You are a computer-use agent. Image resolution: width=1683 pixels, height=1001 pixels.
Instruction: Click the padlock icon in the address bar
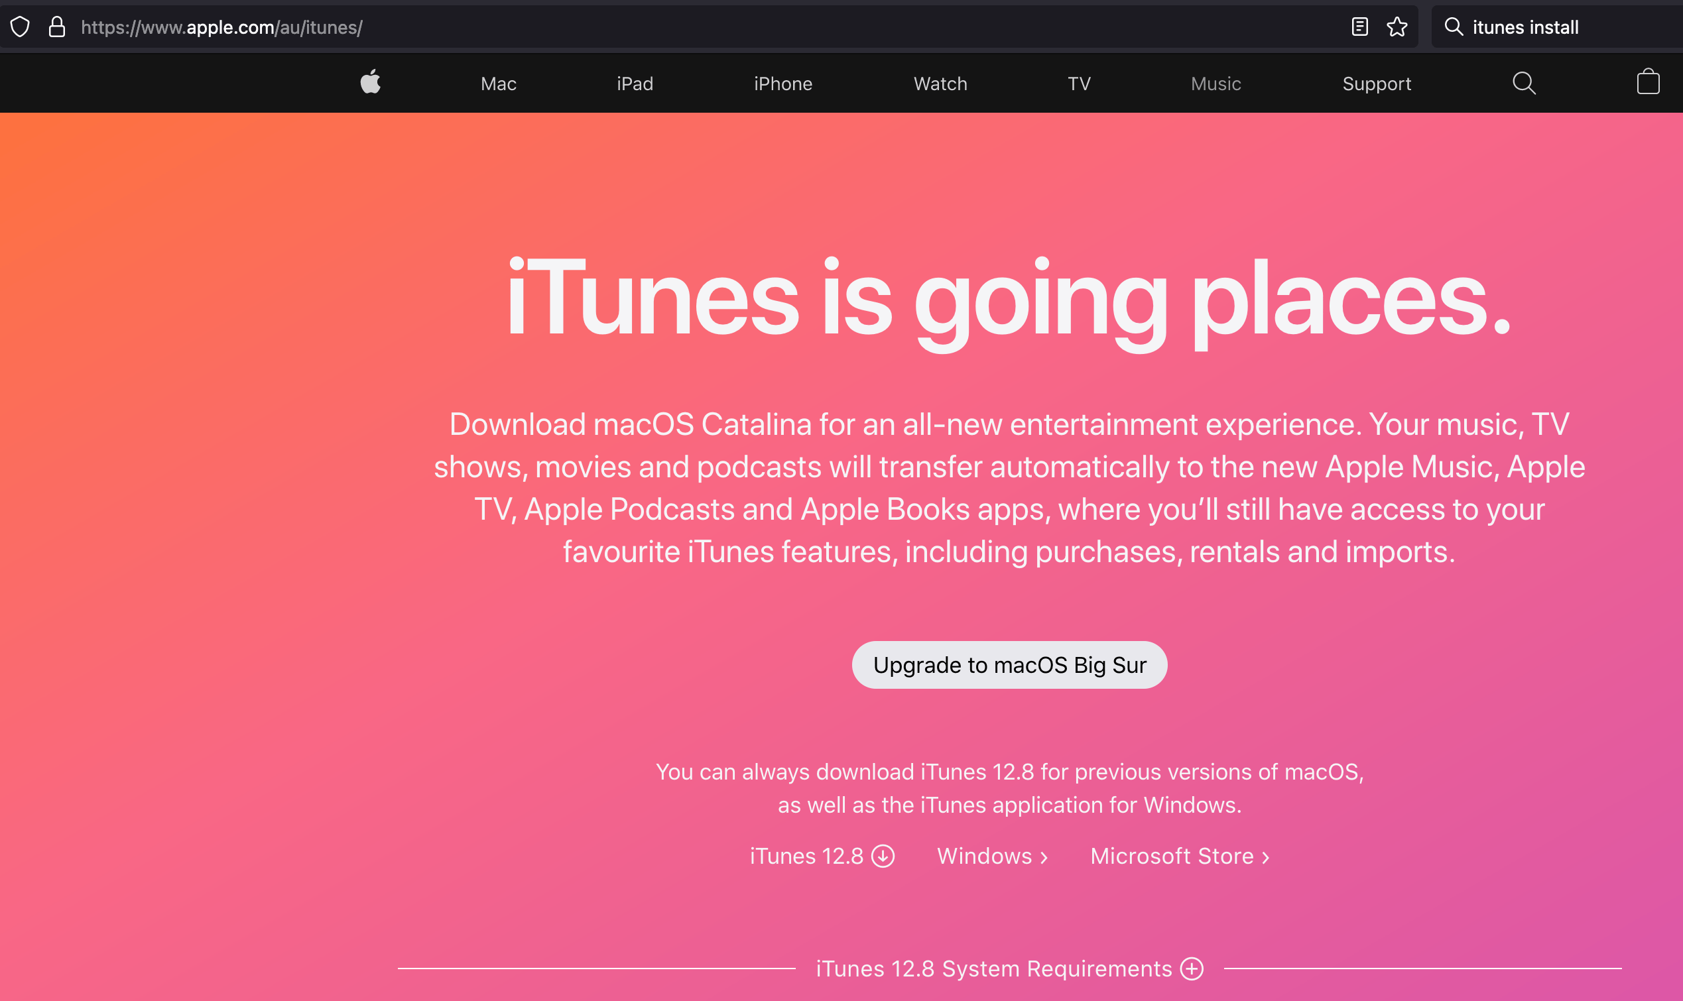pyautogui.click(x=56, y=27)
